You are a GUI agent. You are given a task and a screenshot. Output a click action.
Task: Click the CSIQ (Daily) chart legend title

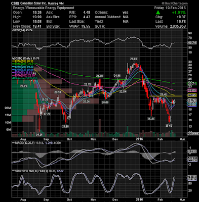pos(26,58)
